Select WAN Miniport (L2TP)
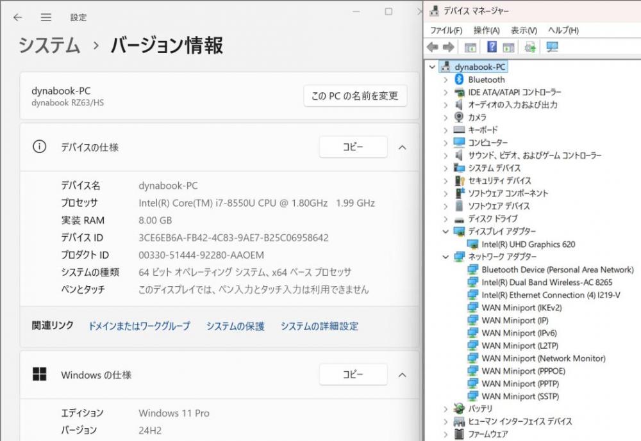Image resolution: width=641 pixels, height=441 pixels. (520, 346)
